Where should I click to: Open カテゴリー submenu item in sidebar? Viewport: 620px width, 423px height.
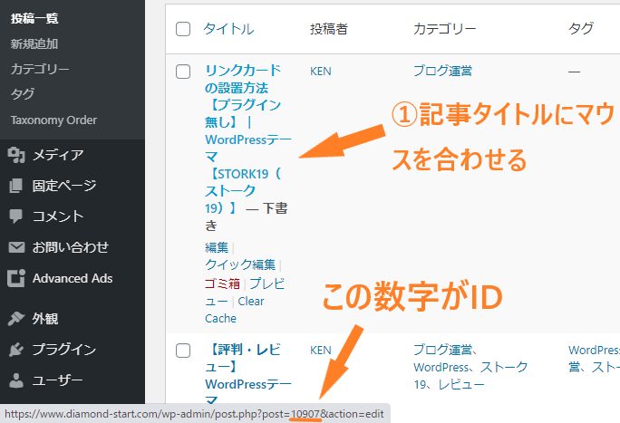pyautogui.click(x=40, y=69)
